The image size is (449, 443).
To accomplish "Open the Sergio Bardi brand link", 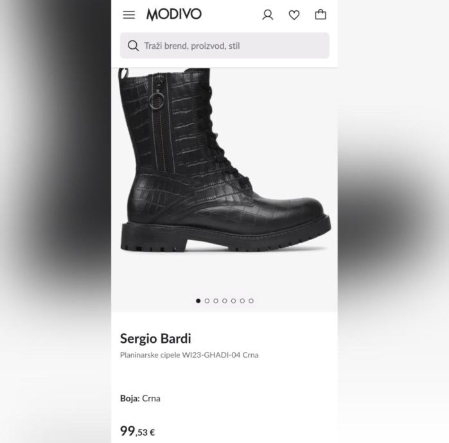I will 155,338.
